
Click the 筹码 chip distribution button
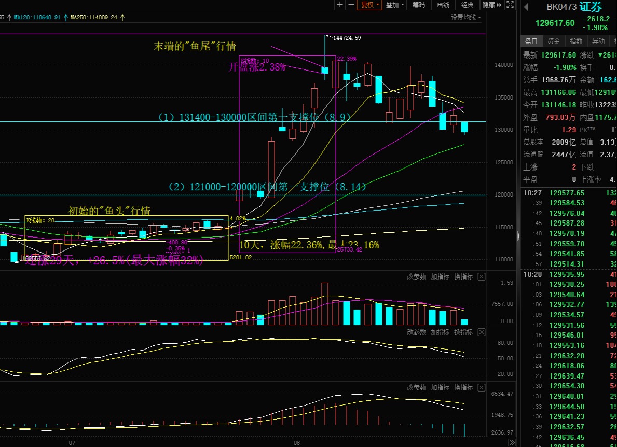[x=419, y=5]
